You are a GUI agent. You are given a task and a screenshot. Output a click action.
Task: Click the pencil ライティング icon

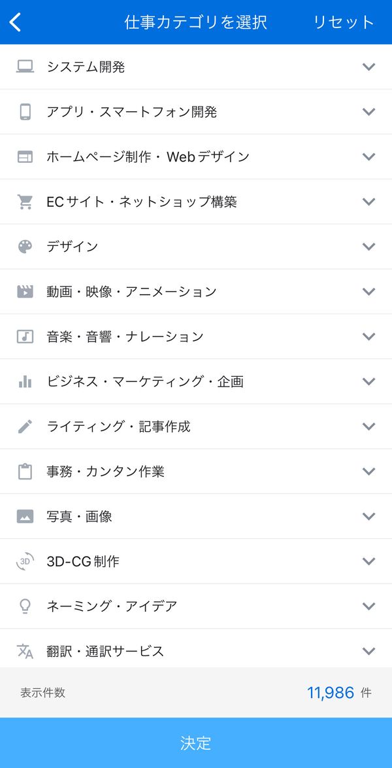point(25,427)
